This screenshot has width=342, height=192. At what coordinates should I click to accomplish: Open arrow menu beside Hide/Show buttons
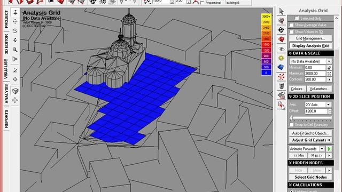[329, 170]
